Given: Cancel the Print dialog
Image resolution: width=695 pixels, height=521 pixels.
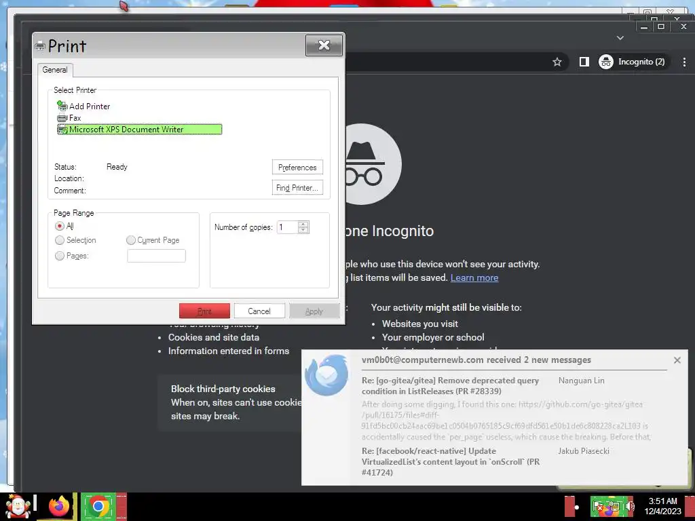Looking at the screenshot, I should point(259,311).
